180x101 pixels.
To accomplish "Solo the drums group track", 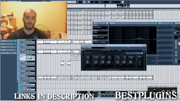I will click(25, 88).
